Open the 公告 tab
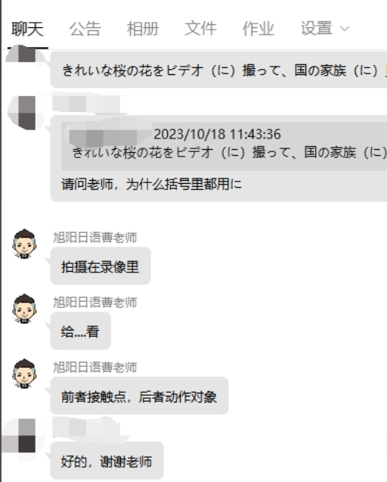This screenshot has width=387, height=482. click(x=85, y=30)
